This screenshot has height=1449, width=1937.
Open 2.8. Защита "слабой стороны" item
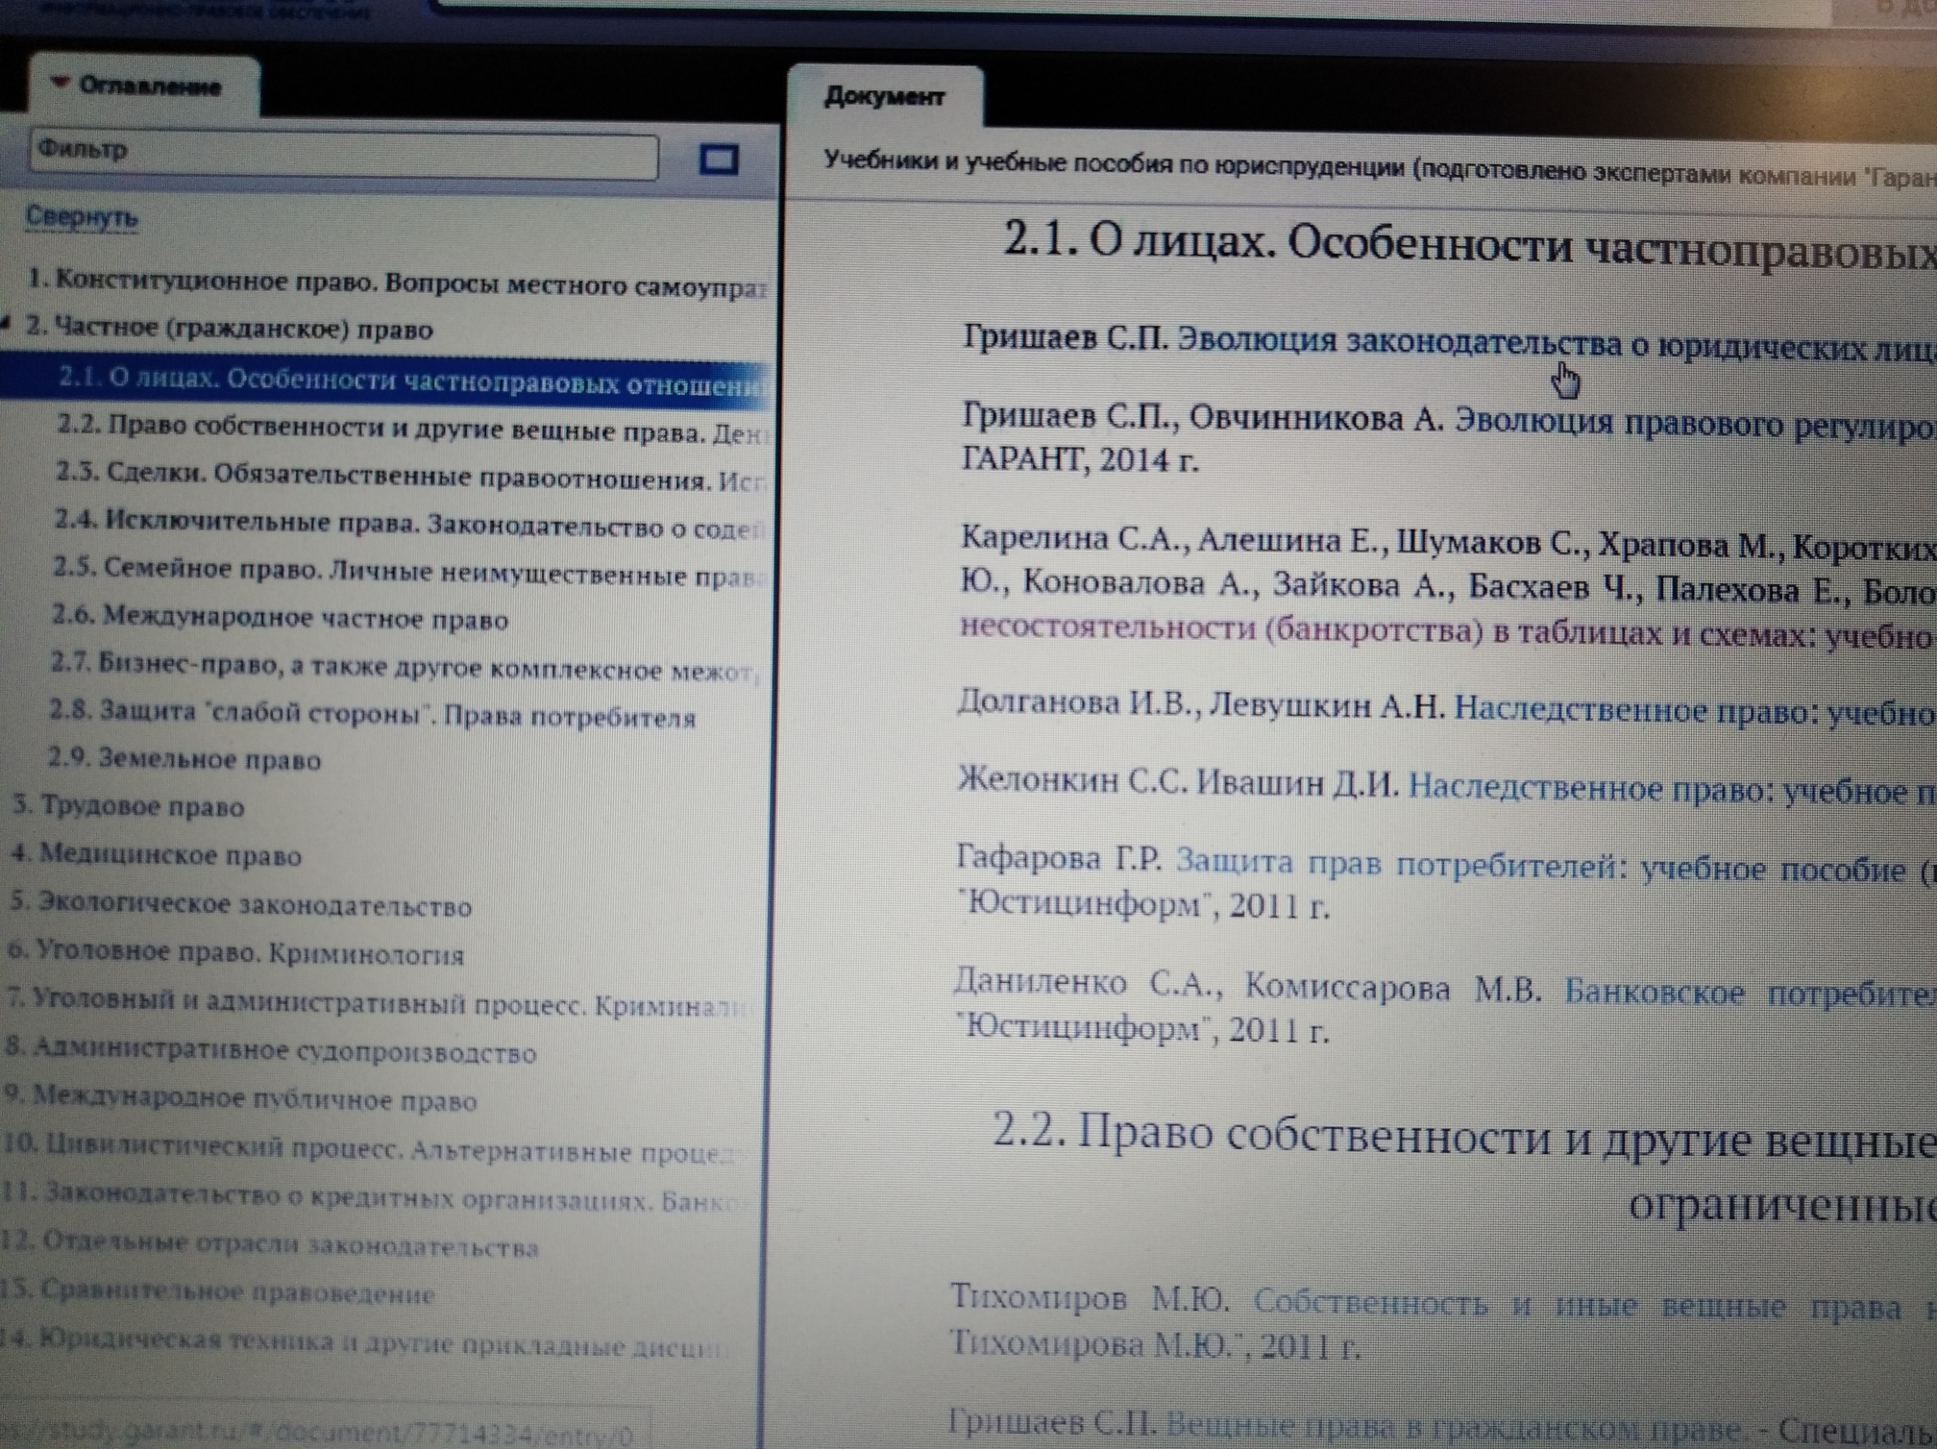(x=373, y=714)
